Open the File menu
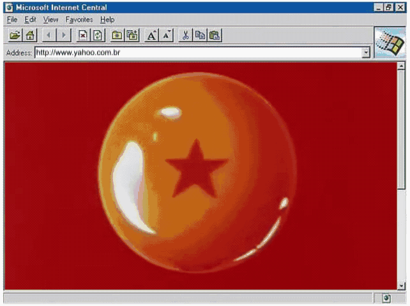The height and width of the screenshot is (306, 410). pos(12,20)
